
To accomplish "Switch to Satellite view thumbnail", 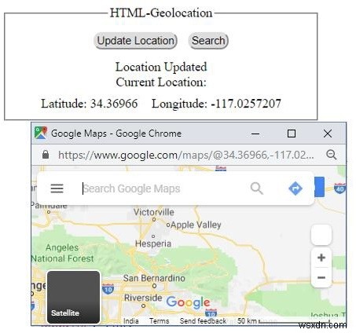I will point(73,297).
